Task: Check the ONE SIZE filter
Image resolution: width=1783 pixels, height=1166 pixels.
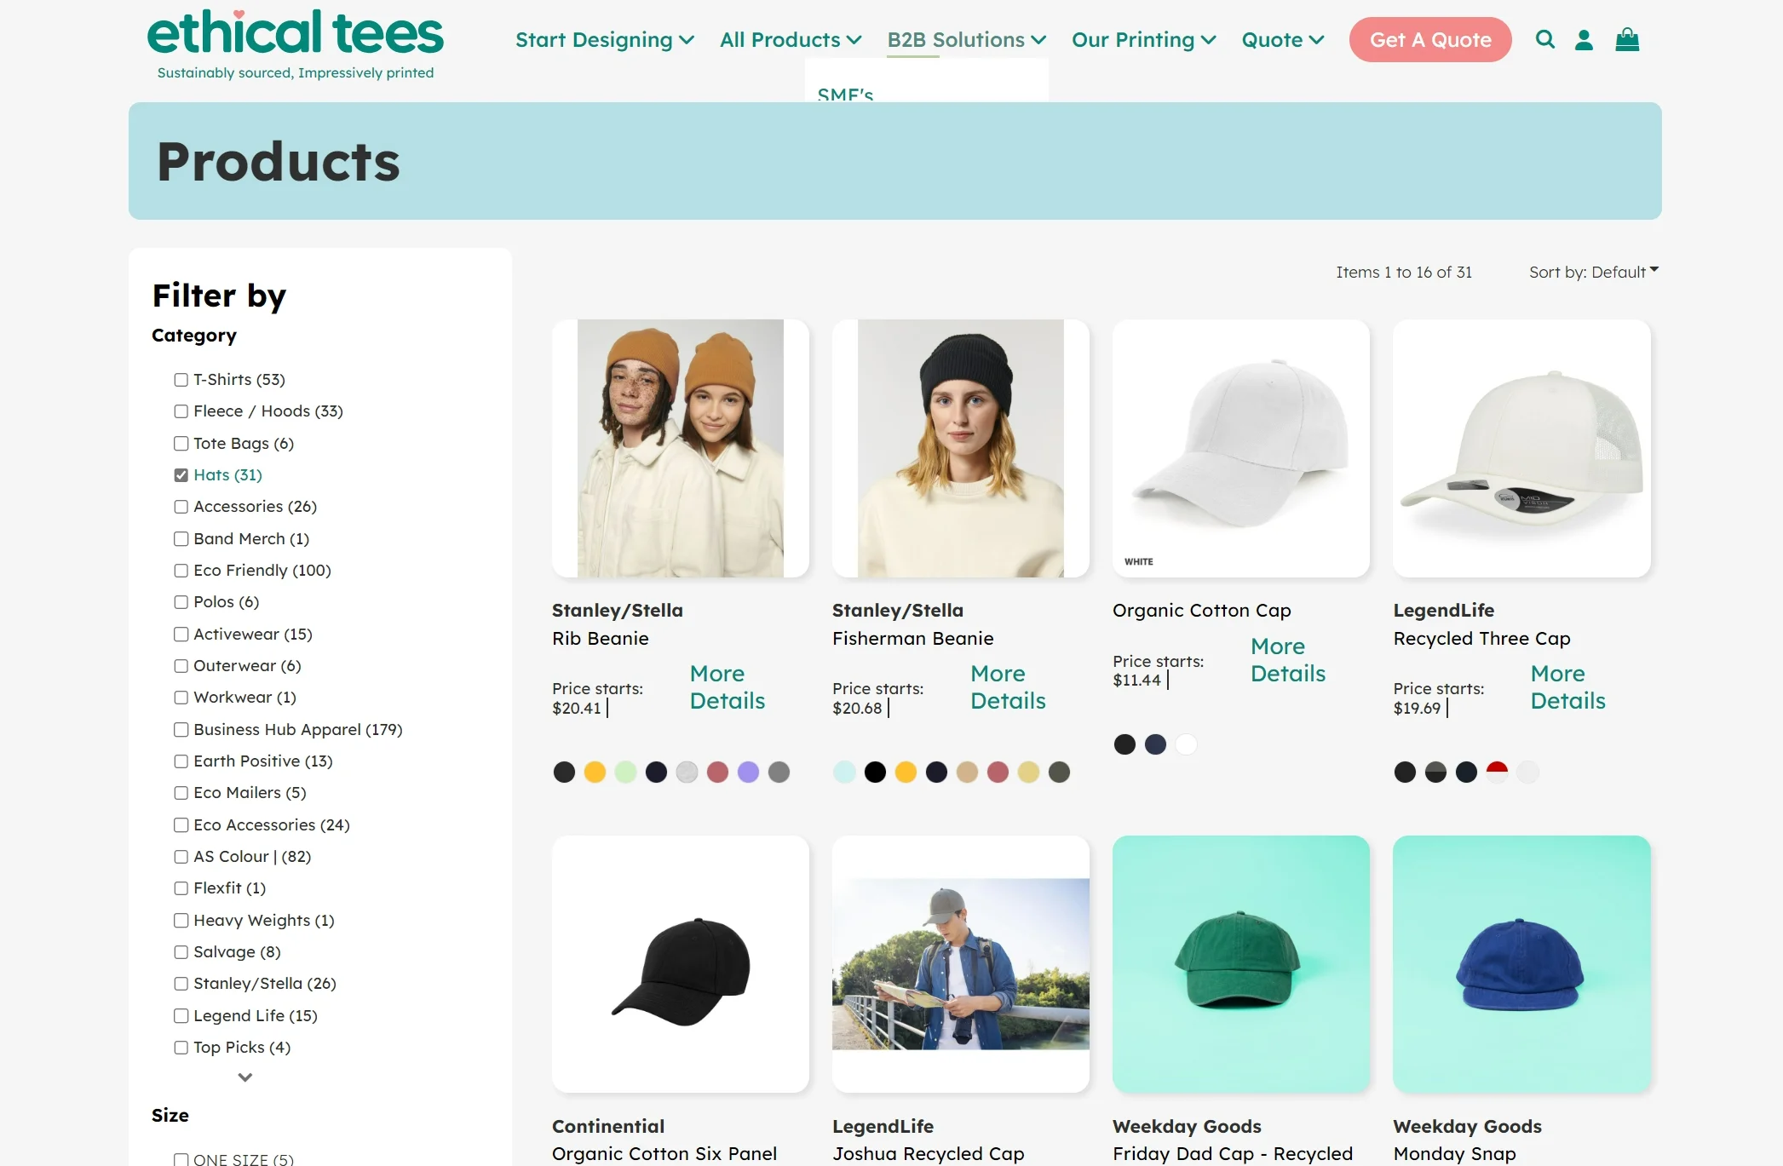Action: (x=180, y=1158)
